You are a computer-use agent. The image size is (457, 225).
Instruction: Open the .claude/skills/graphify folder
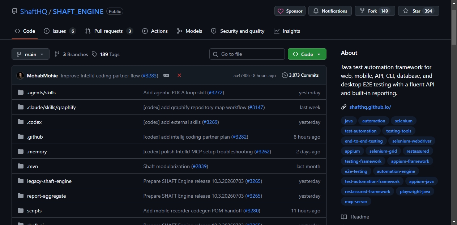pos(51,107)
